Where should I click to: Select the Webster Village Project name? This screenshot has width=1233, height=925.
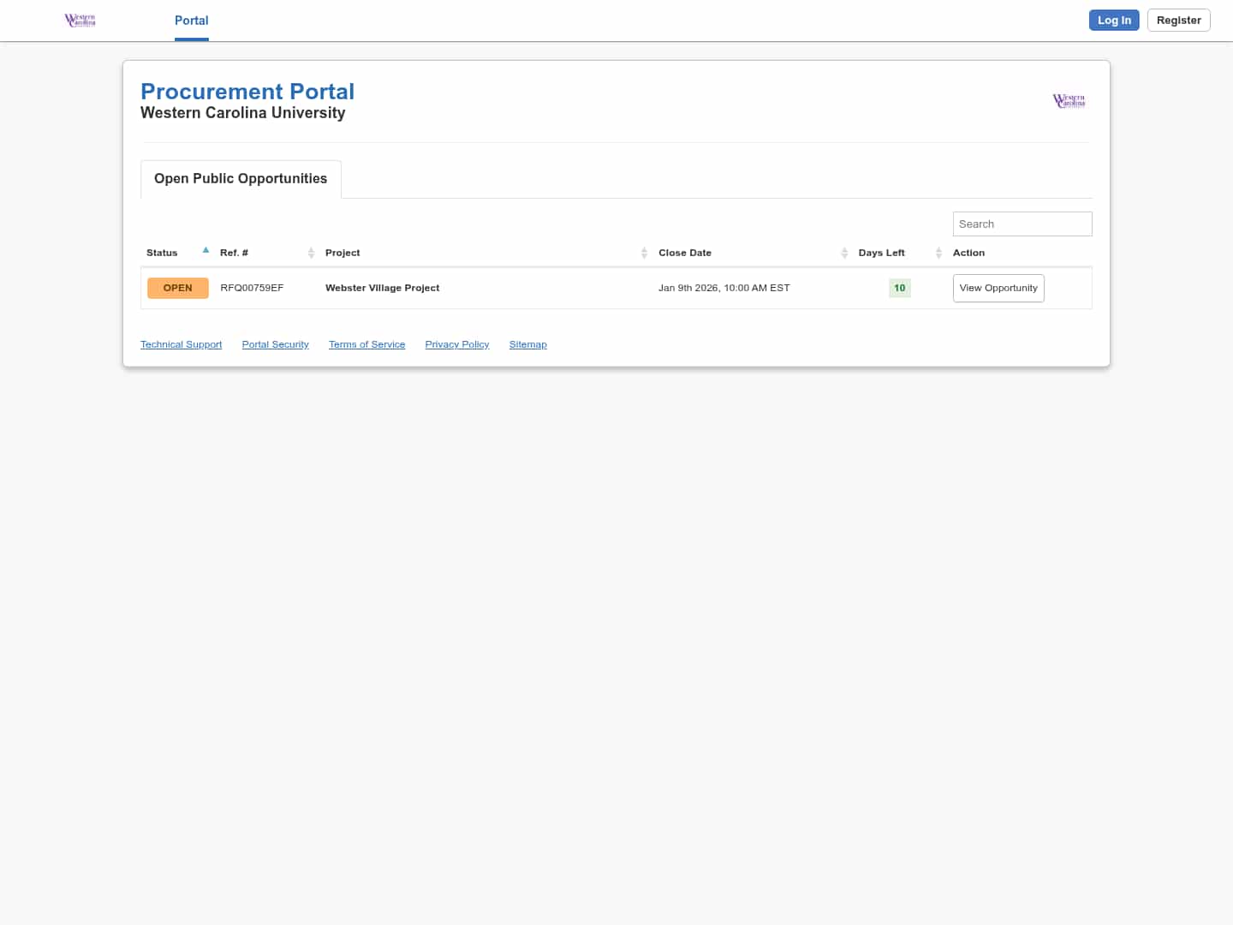pyautogui.click(x=382, y=289)
